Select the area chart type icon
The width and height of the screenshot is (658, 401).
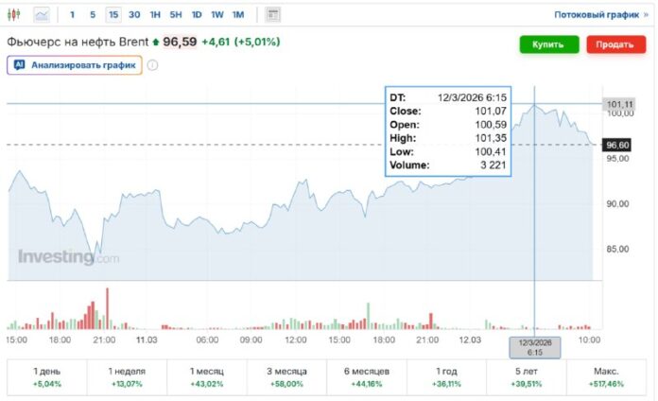click(x=43, y=15)
